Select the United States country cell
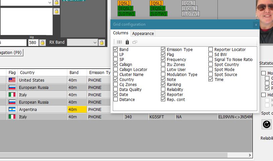 pyautogui.click(x=42, y=80)
